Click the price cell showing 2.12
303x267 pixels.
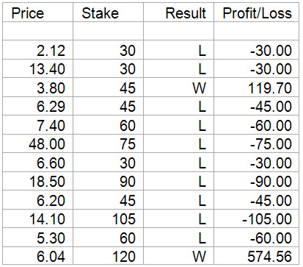tap(38, 50)
